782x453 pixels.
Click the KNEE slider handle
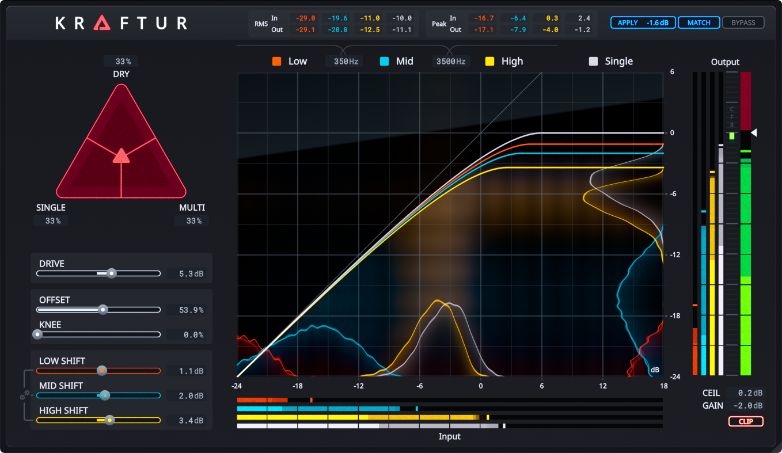[38, 334]
